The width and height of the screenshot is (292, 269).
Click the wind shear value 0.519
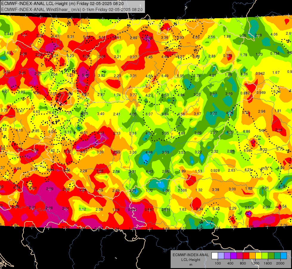click(249, 208)
